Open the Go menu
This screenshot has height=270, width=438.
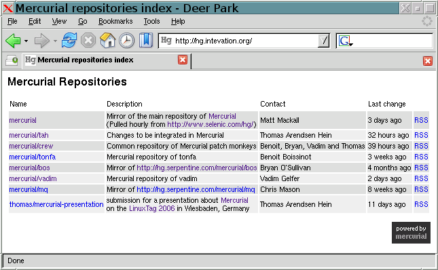[82, 21]
